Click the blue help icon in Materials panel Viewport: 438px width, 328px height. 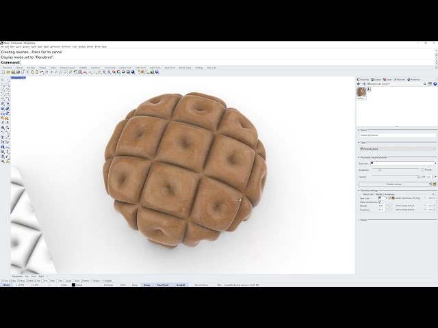pos(435,83)
